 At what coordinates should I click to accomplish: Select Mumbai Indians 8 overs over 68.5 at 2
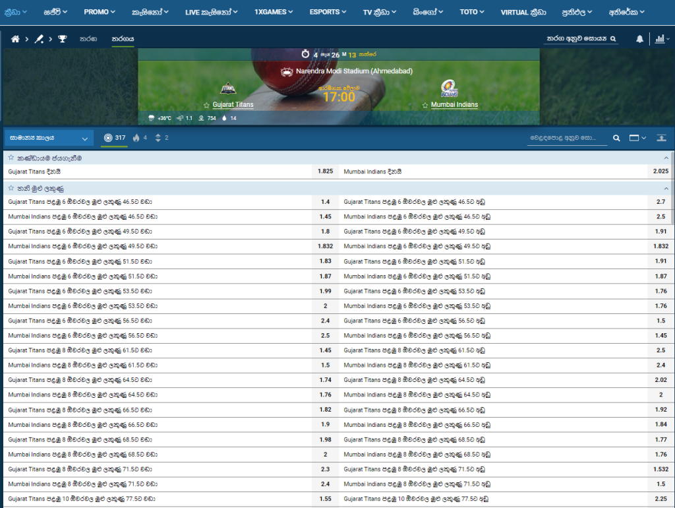click(326, 455)
